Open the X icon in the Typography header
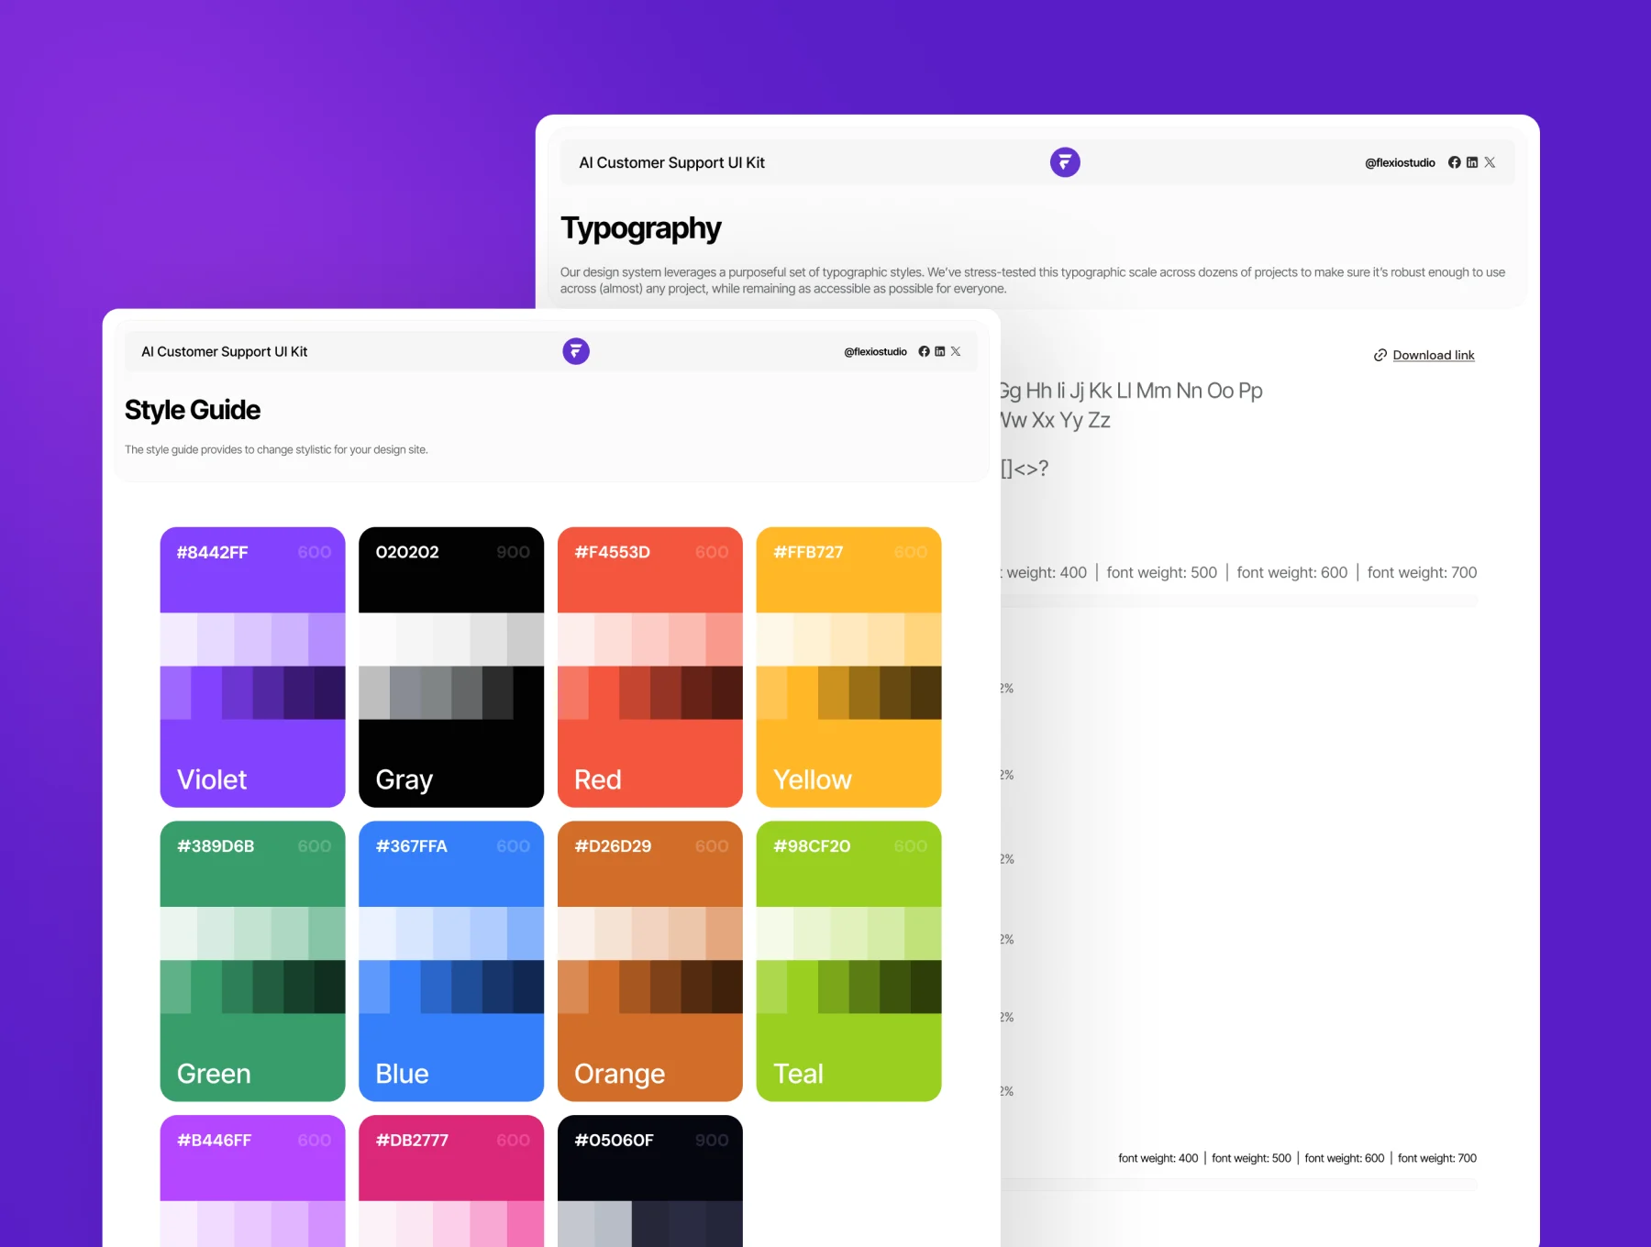 [x=1490, y=162]
